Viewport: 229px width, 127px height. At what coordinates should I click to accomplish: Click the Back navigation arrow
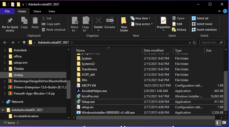tap(5, 43)
